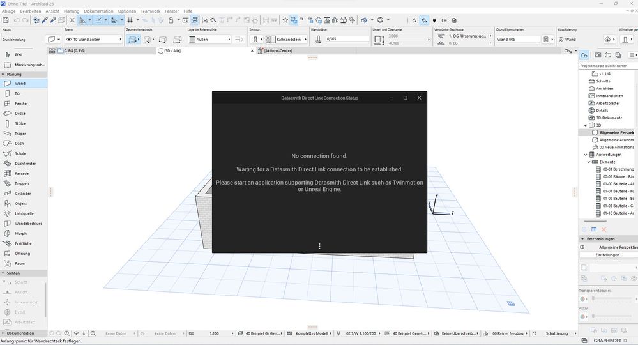Open the Planung menu
638x345 pixels.
72,11
